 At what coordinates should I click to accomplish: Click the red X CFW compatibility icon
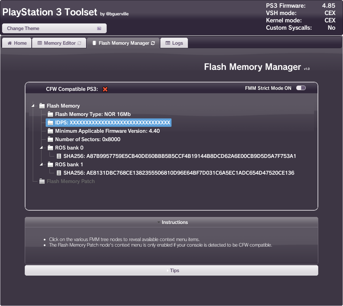tap(105, 89)
